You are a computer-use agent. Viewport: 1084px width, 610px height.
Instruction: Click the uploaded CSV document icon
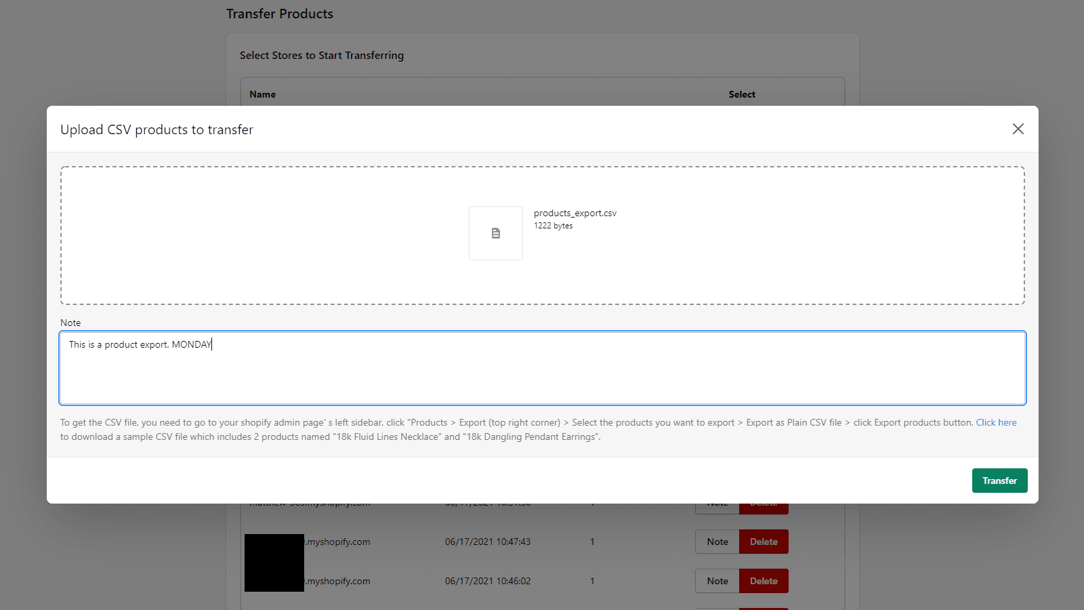click(x=496, y=233)
